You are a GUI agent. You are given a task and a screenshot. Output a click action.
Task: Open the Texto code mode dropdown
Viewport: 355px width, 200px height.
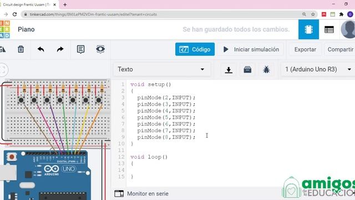pos(161,69)
